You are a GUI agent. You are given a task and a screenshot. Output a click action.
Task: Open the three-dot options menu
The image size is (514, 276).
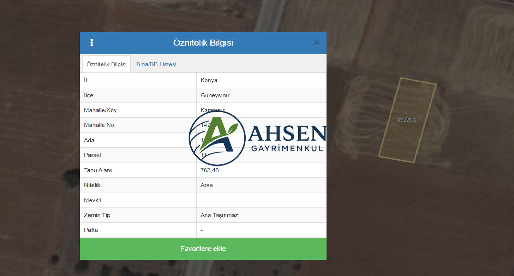pos(92,43)
